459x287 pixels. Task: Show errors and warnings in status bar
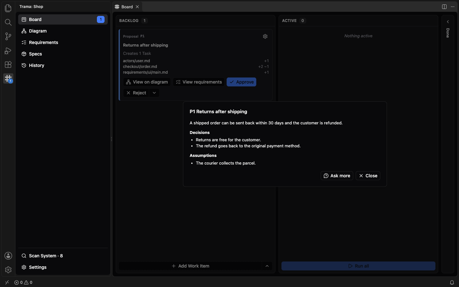[23, 283]
